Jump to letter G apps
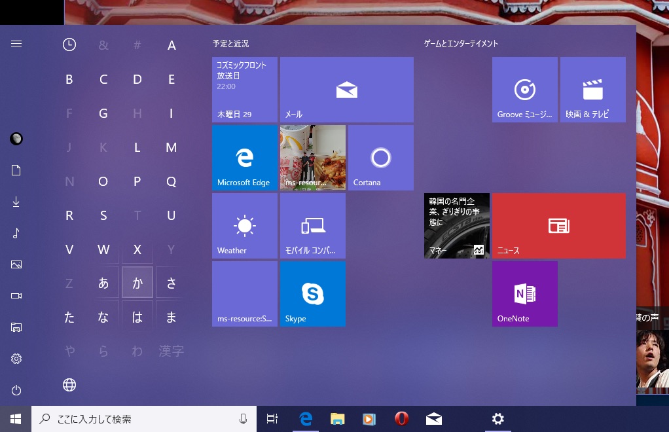Screen dimensions: 669x432 click(x=103, y=113)
